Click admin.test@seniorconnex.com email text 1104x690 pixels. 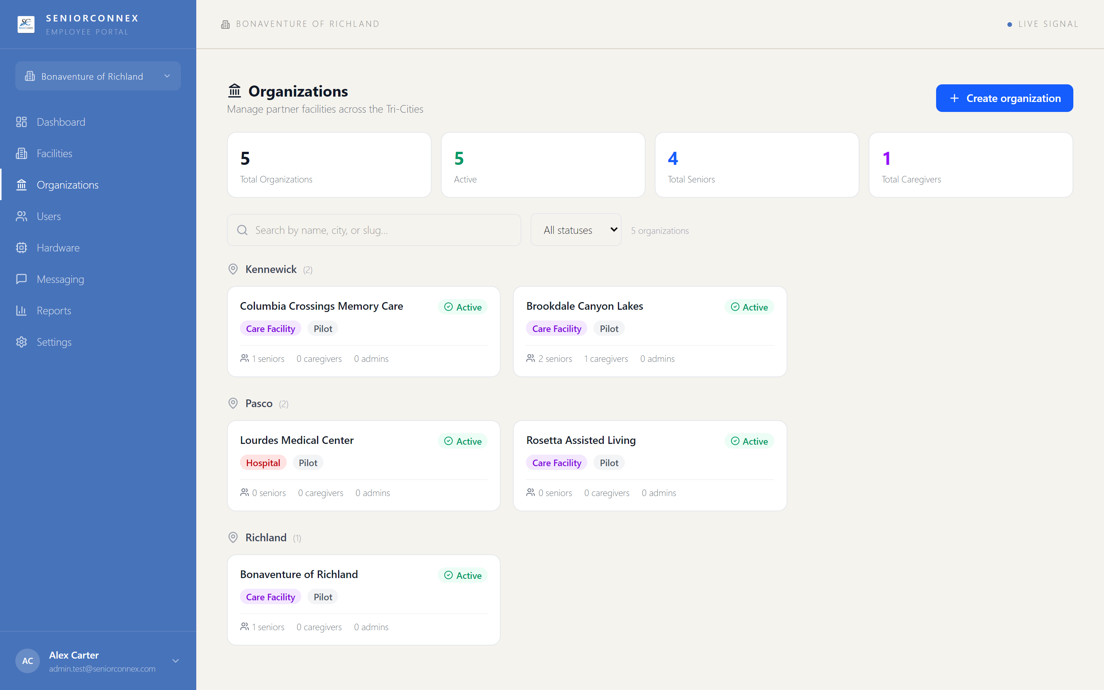[102, 669]
